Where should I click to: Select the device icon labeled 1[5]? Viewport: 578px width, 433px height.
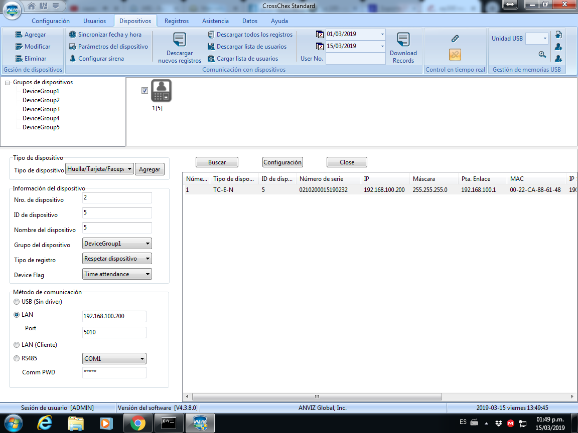(161, 91)
